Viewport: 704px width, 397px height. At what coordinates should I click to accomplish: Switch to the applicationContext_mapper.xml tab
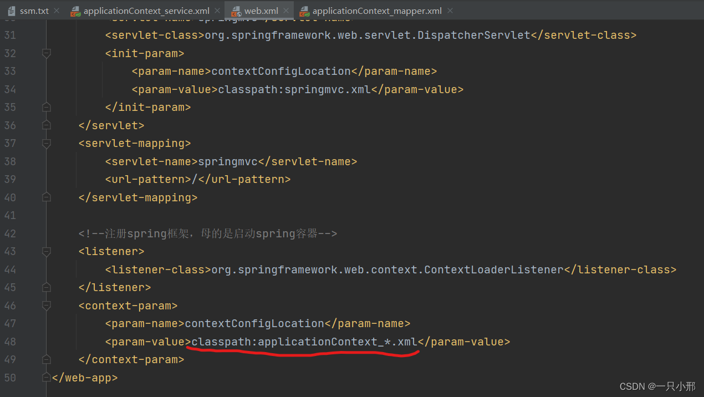(x=377, y=10)
